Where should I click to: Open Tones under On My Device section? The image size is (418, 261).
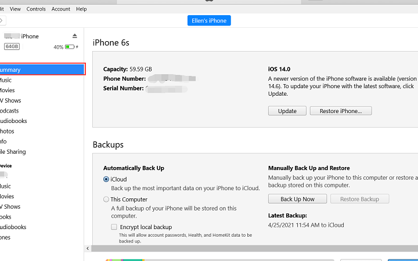tap(5, 237)
